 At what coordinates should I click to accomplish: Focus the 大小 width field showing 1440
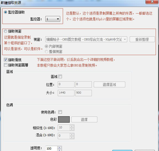click(66, 93)
